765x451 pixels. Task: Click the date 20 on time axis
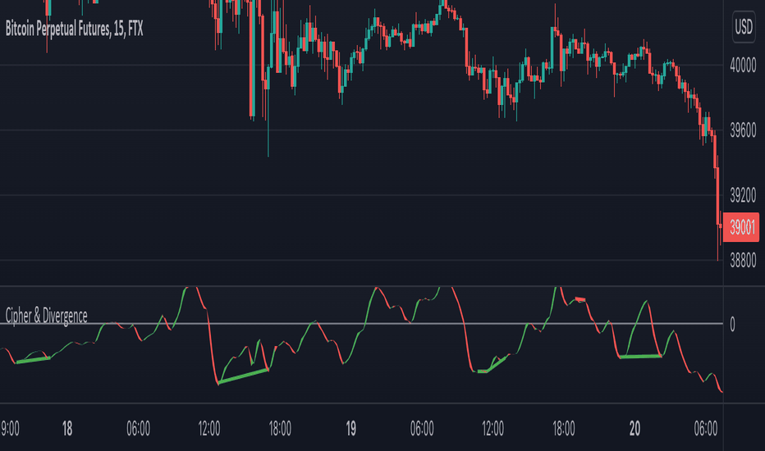(634, 429)
